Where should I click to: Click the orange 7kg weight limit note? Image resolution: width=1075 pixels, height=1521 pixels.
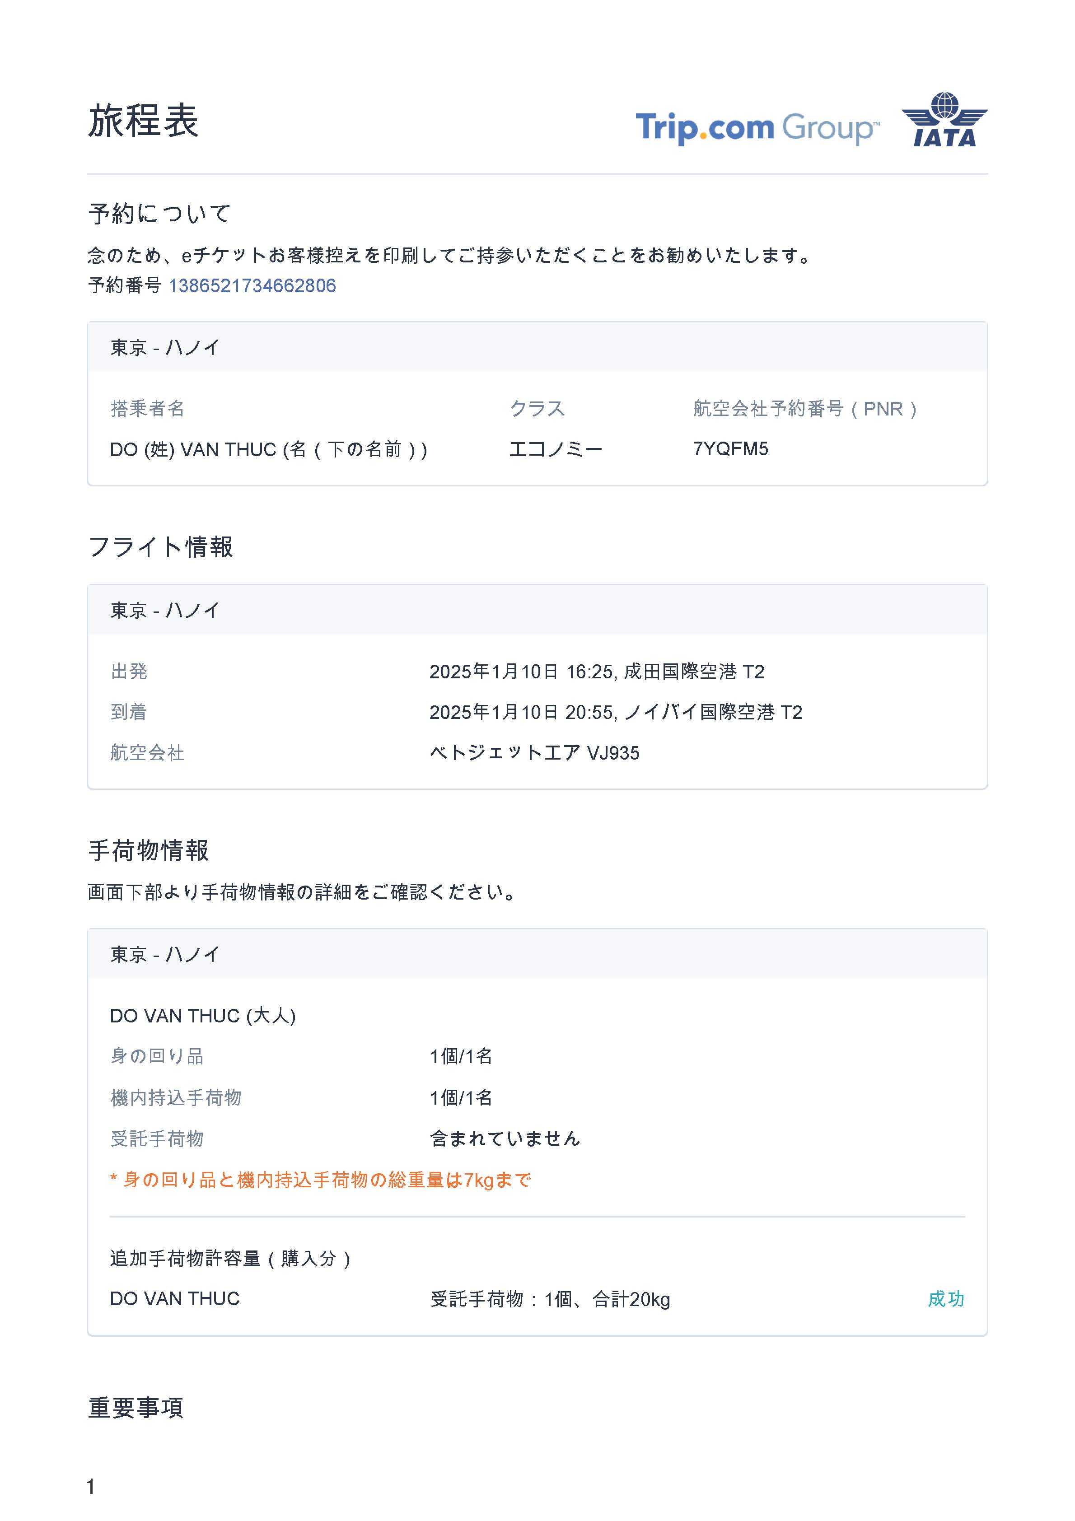[321, 1179]
